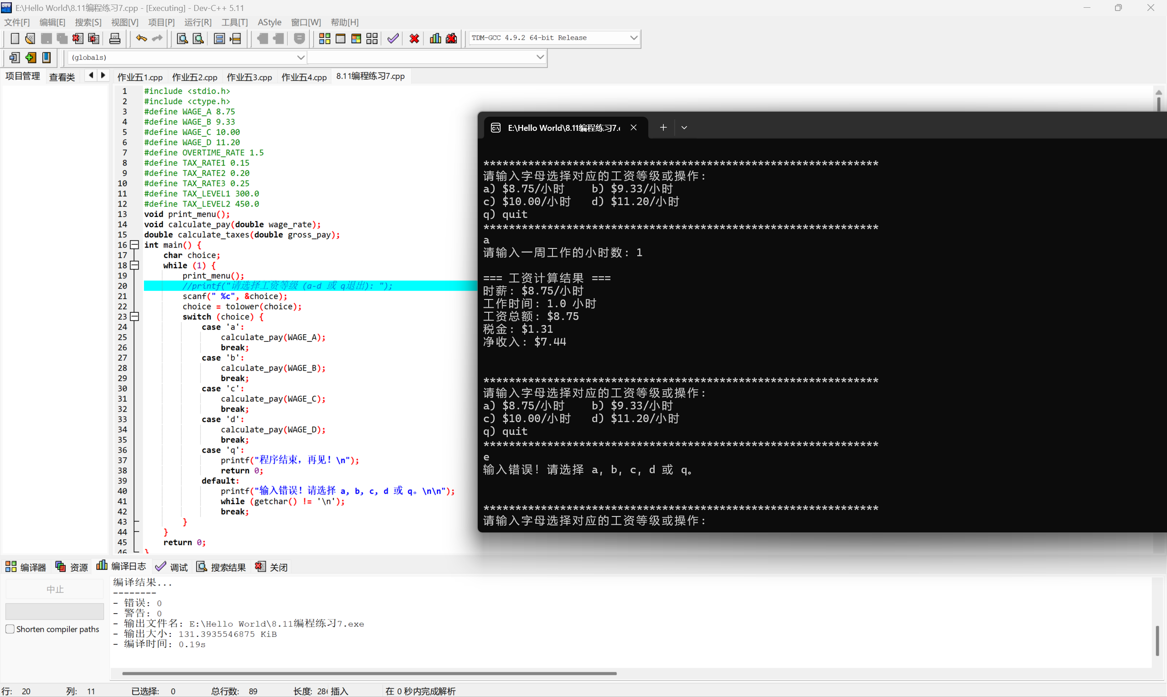Collapse the main function fold marker

(x=135, y=245)
